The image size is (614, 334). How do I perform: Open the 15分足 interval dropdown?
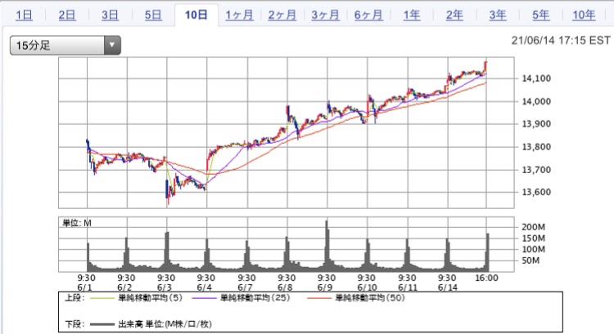pyautogui.click(x=65, y=45)
